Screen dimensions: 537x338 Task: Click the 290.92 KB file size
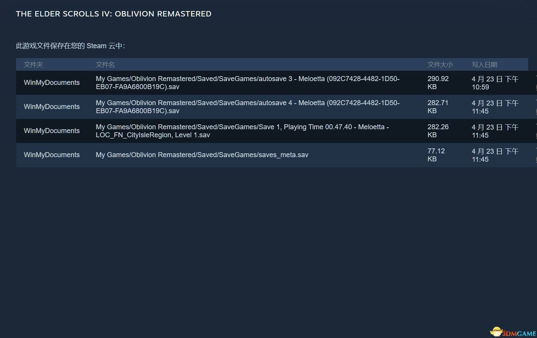tap(438, 83)
